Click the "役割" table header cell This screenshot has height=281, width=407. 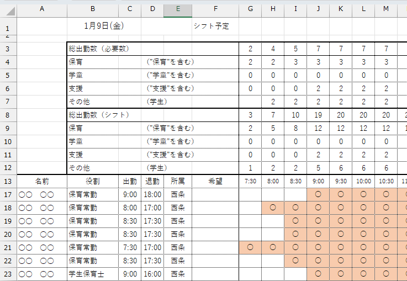[93, 181]
